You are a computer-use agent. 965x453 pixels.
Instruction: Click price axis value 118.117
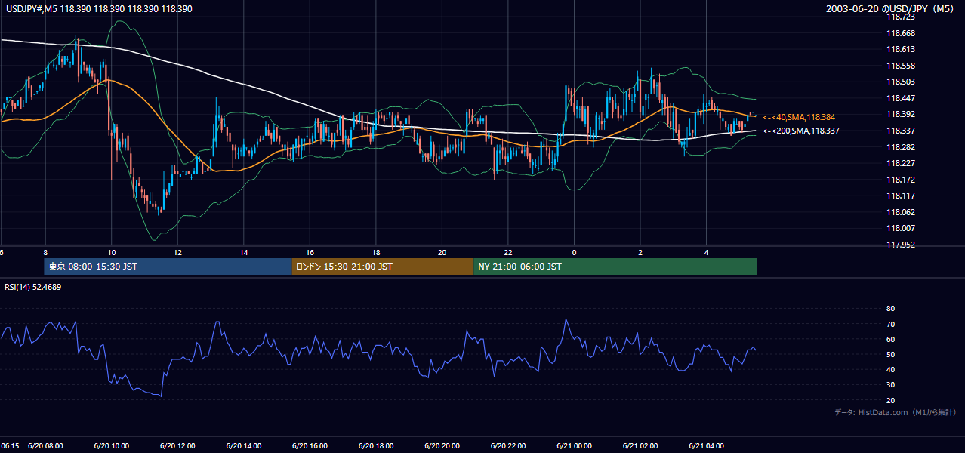[x=901, y=196]
